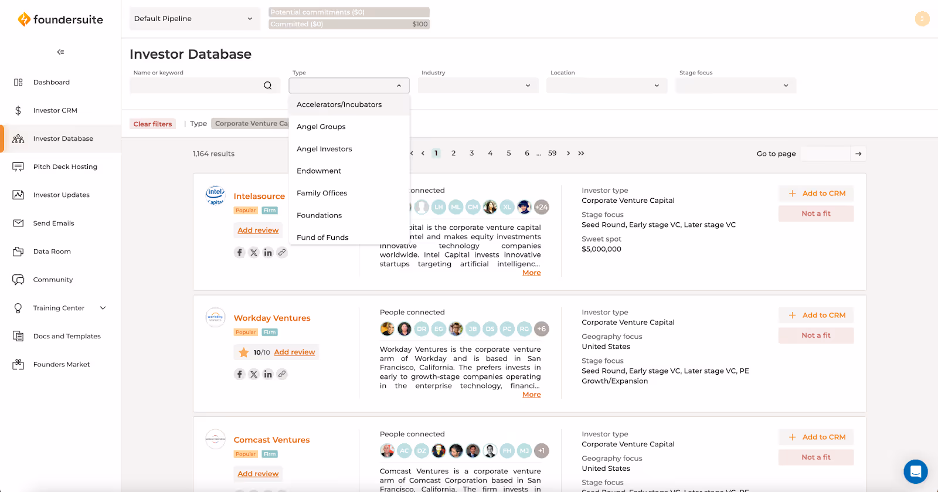The height and width of the screenshot is (492, 938).
Task: Open Workday Ventures LinkedIn icon
Action: coord(268,374)
